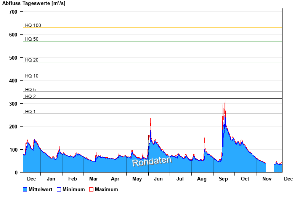Select the Sep month label on axis

(223, 179)
